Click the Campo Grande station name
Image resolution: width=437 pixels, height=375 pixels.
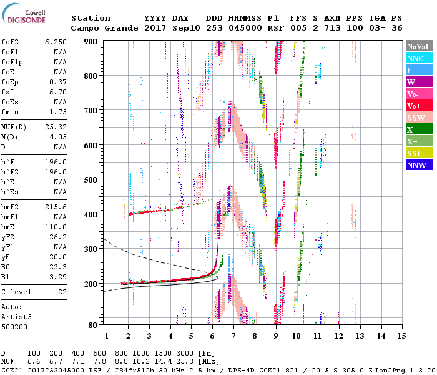pos(104,28)
